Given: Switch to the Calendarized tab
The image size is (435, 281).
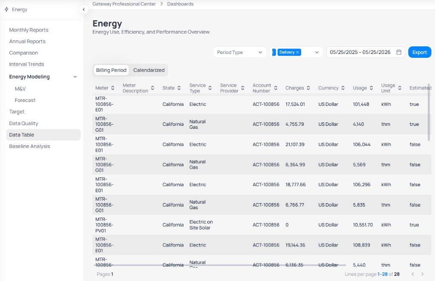Looking at the screenshot, I should pos(149,70).
